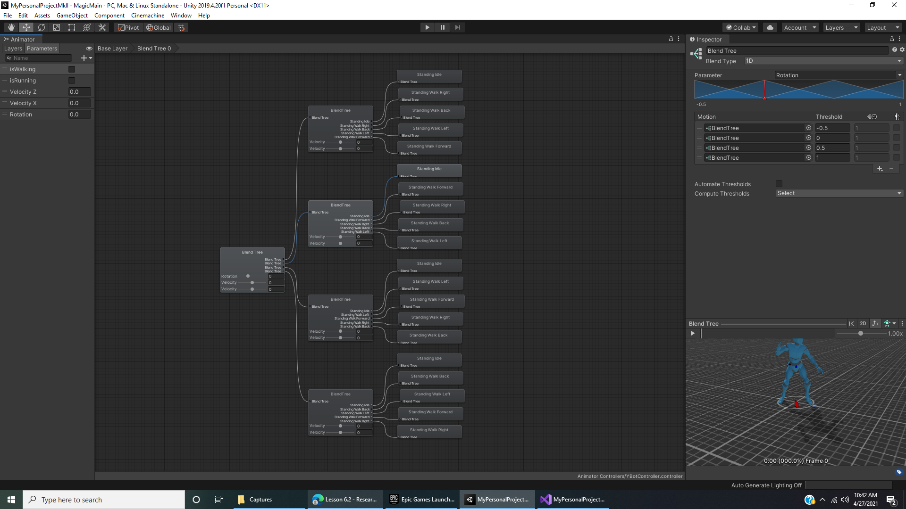Select the Scale tool

pos(56,27)
